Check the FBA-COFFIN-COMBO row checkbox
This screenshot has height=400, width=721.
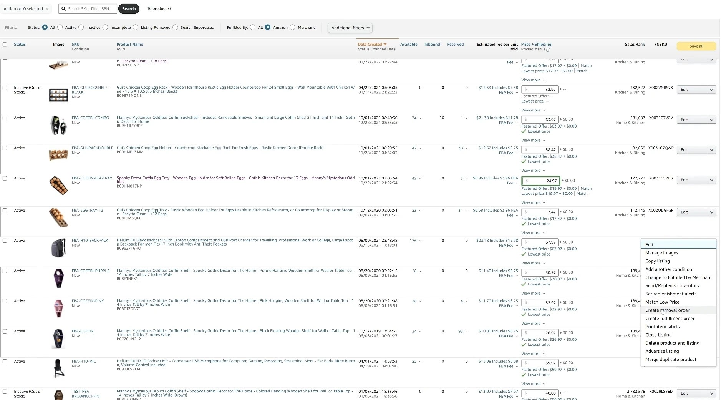point(5,118)
